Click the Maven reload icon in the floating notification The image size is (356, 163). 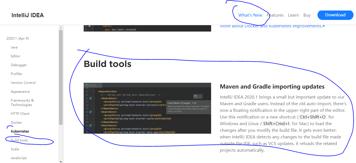tap(196, 96)
